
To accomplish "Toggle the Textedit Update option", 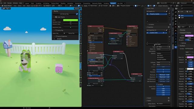I will [x=163, y=59].
